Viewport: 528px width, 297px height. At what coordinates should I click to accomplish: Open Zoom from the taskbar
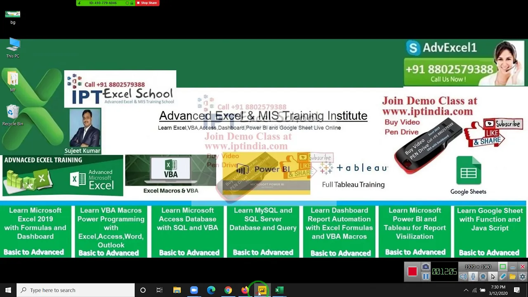pos(194,290)
